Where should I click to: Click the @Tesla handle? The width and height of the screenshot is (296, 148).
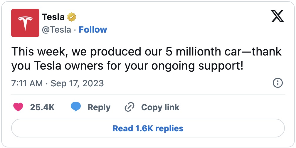(x=56, y=30)
